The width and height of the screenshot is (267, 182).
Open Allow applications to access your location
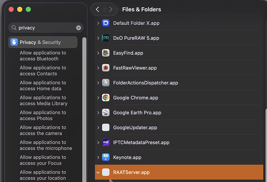point(43,175)
